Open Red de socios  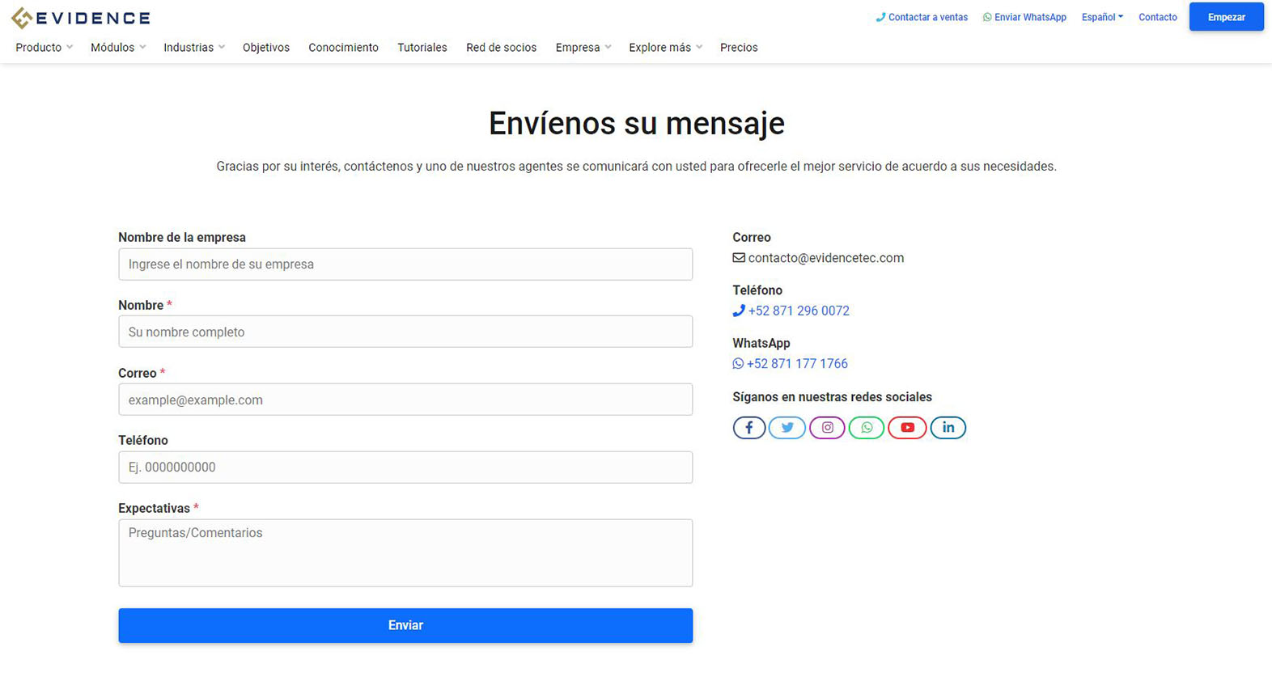[501, 48]
